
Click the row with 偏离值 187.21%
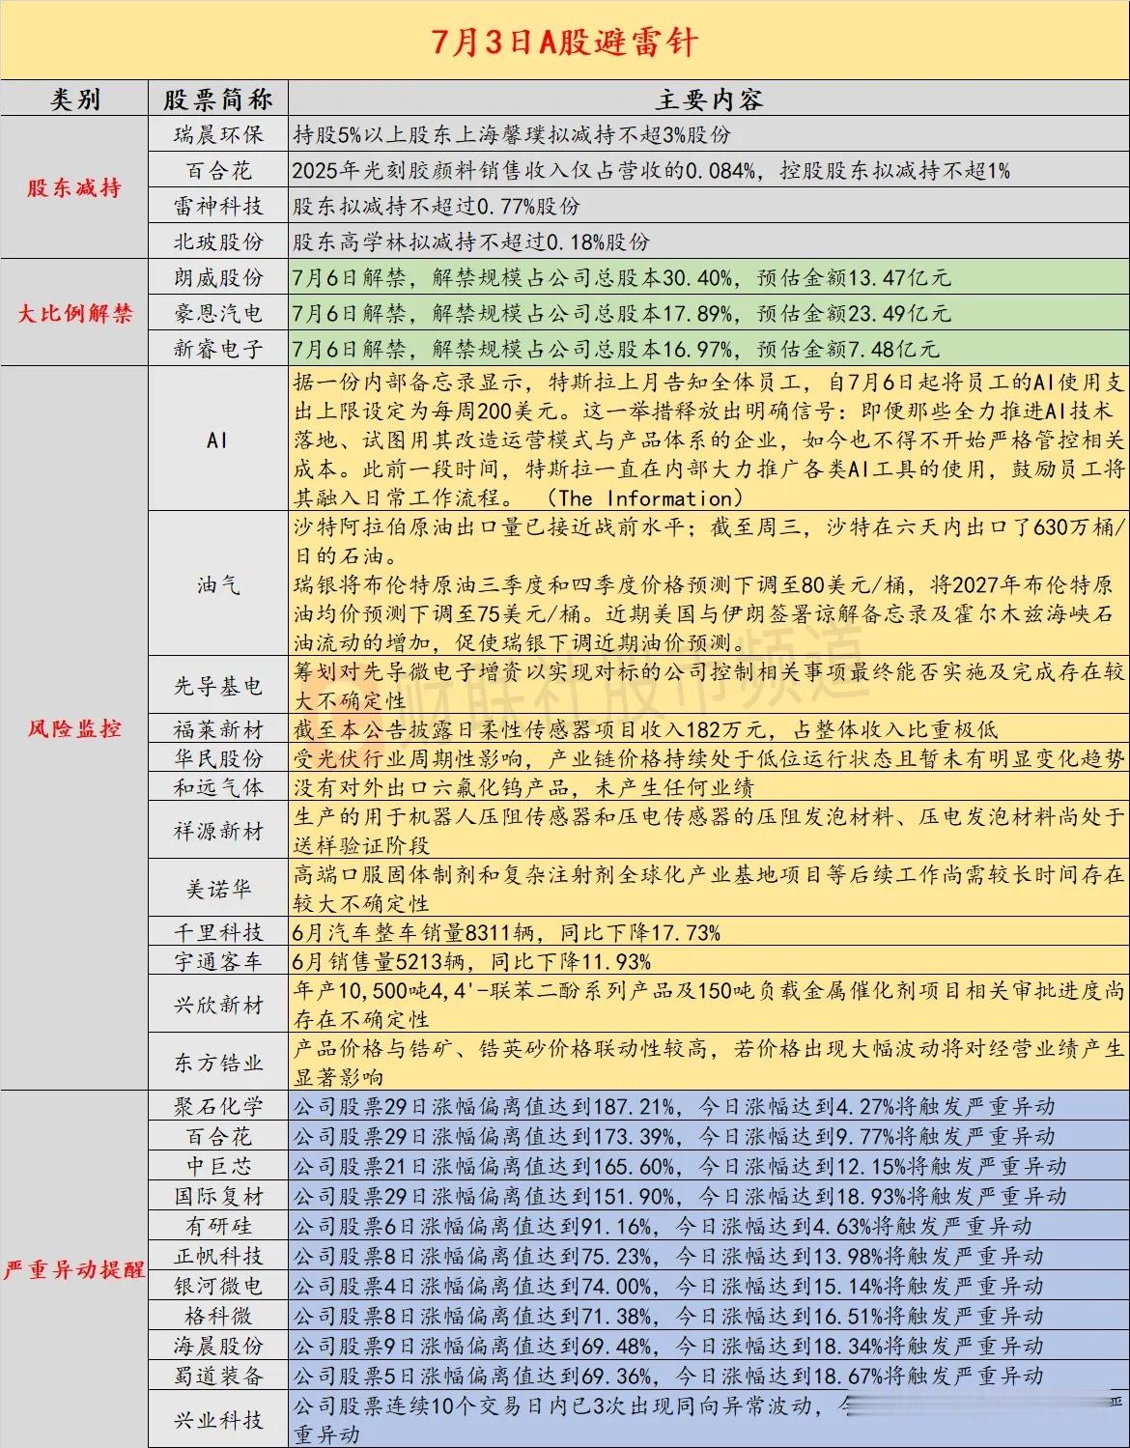coord(709,1106)
